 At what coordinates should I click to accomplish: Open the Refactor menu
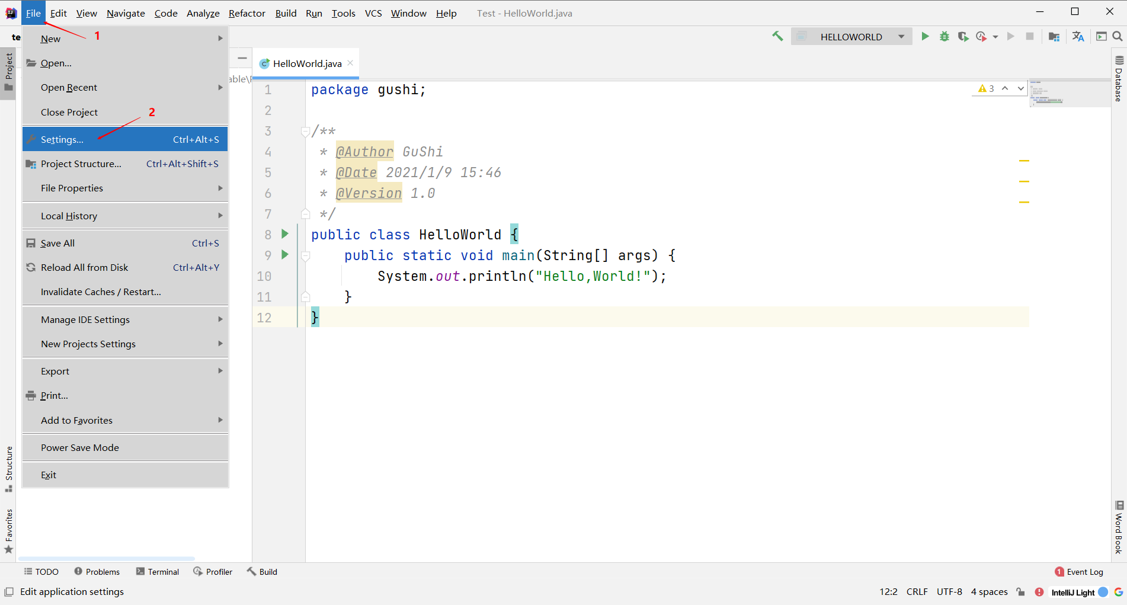(246, 13)
